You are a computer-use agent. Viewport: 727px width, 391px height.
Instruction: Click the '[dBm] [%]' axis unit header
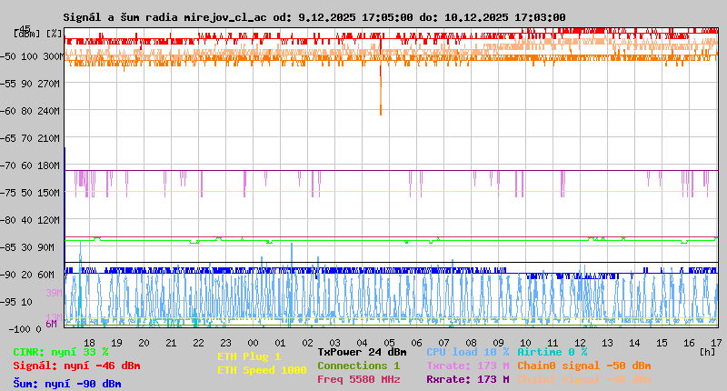(37, 34)
